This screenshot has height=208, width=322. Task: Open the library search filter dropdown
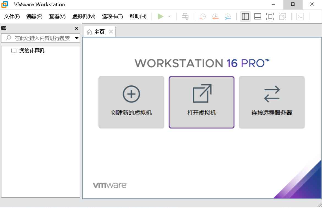tap(77, 38)
